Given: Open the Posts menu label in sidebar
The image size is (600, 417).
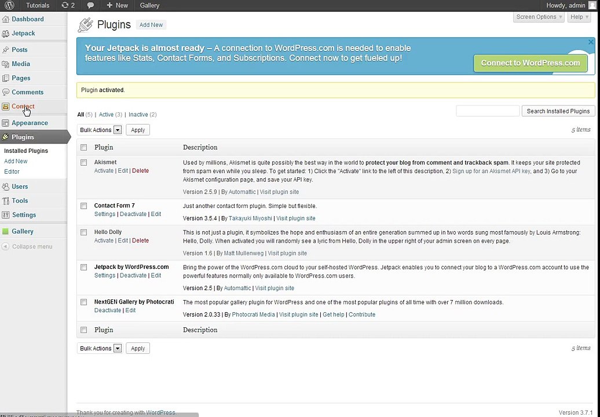Looking at the screenshot, I should 20,50.
